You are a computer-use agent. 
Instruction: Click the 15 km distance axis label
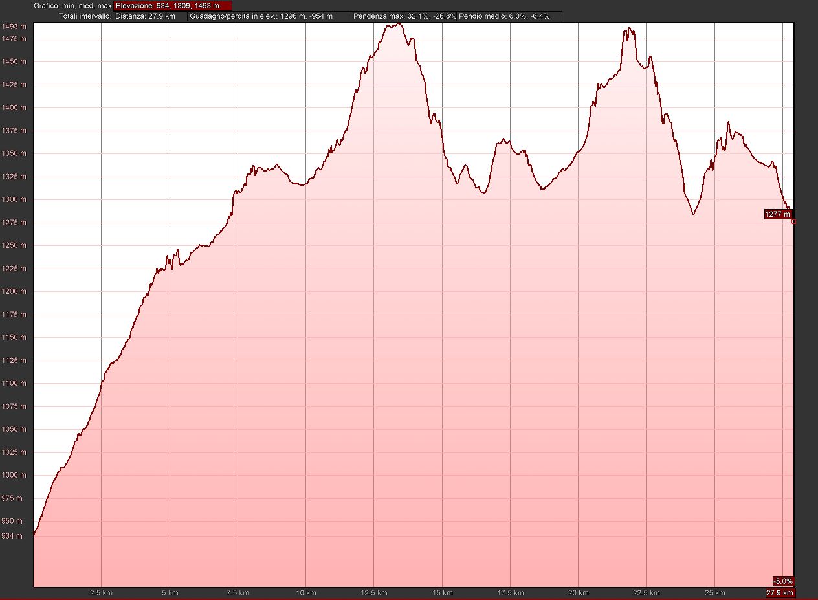pyautogui.click(x=442, y=593)
